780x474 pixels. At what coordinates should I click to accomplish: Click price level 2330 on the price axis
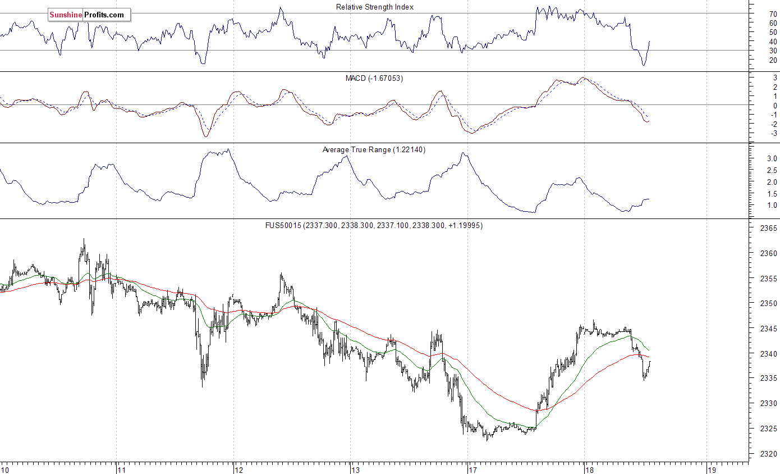pos(768,404)
